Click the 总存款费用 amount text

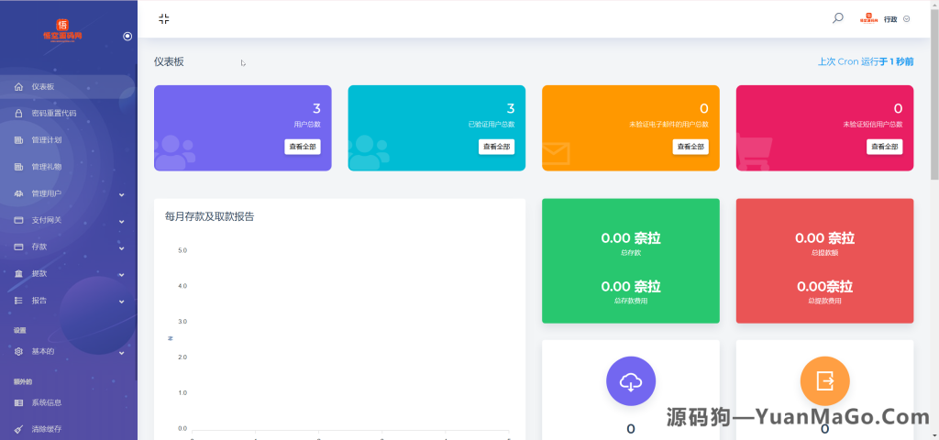tap(631, 286)
